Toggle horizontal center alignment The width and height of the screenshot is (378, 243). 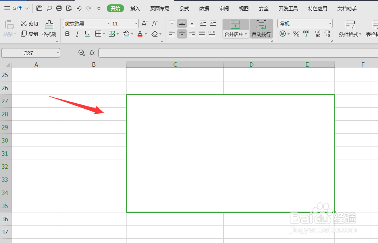coord(182,33)
